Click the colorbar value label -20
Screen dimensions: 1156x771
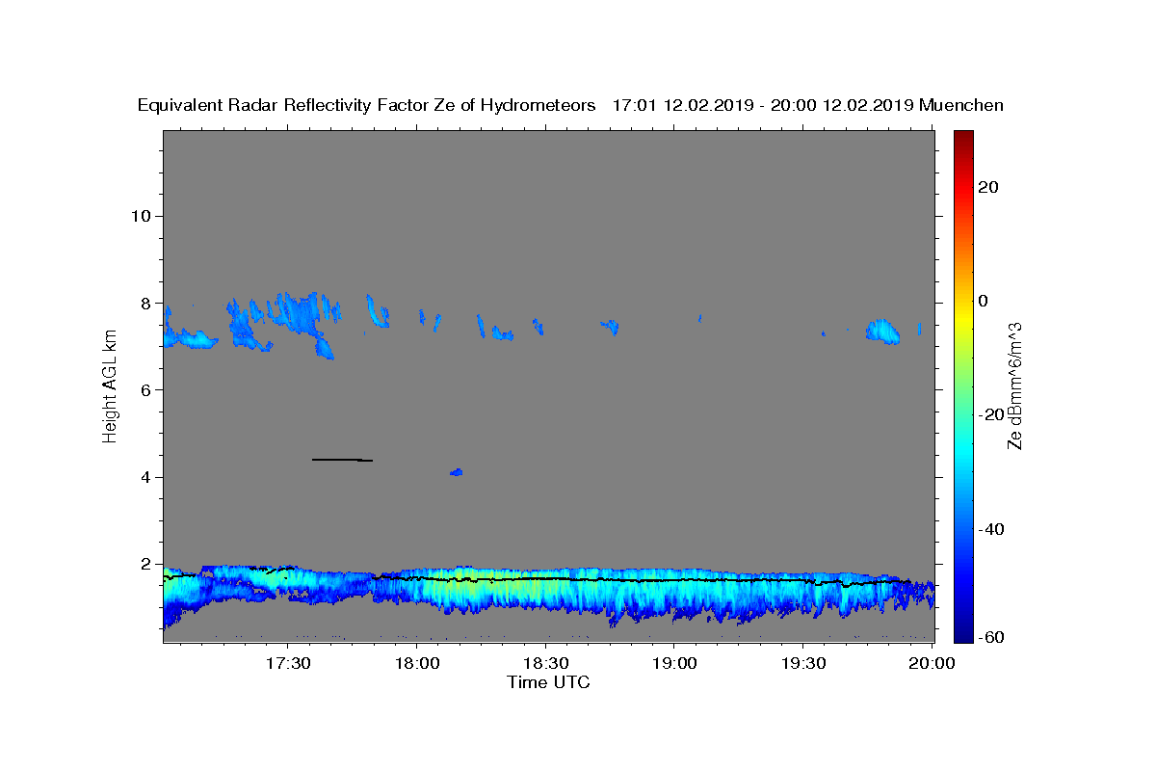pyautogui.click(x=992, y=414)
